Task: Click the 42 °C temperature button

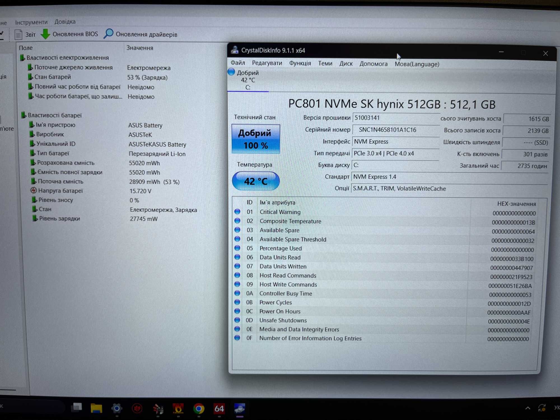Action: point(256,181)
